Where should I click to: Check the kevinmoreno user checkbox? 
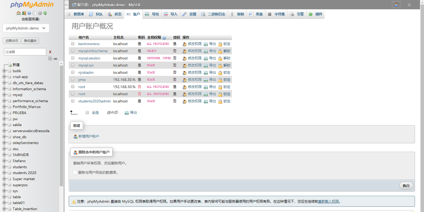pos(73,44)
